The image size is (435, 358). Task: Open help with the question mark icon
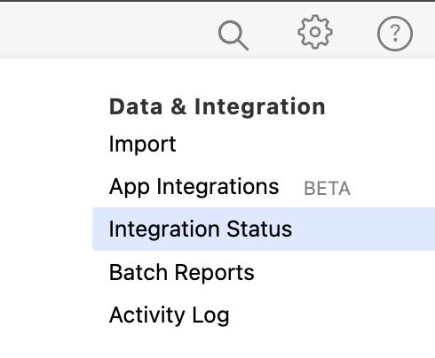point(395,34)
